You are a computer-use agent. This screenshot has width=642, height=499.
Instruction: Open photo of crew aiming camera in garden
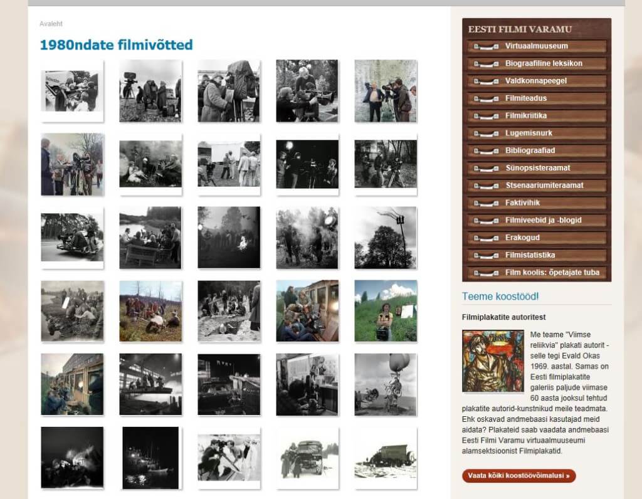307,91
